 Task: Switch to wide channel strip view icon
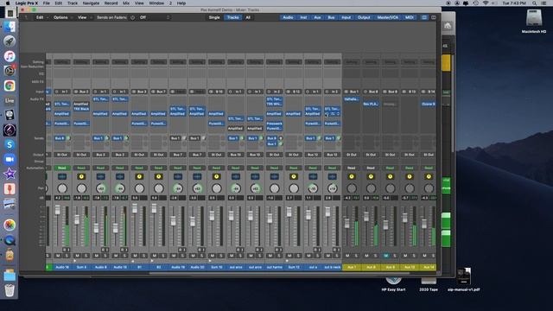pyautogui.click(x=434, y=17)
